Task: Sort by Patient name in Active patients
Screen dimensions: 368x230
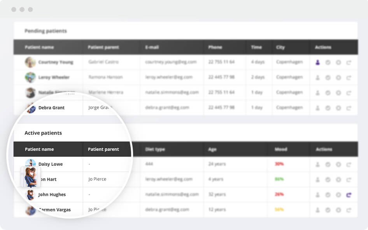Action: pos(39,149)
